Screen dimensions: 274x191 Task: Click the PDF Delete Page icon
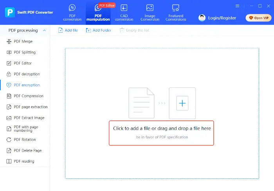click(9, 150)
